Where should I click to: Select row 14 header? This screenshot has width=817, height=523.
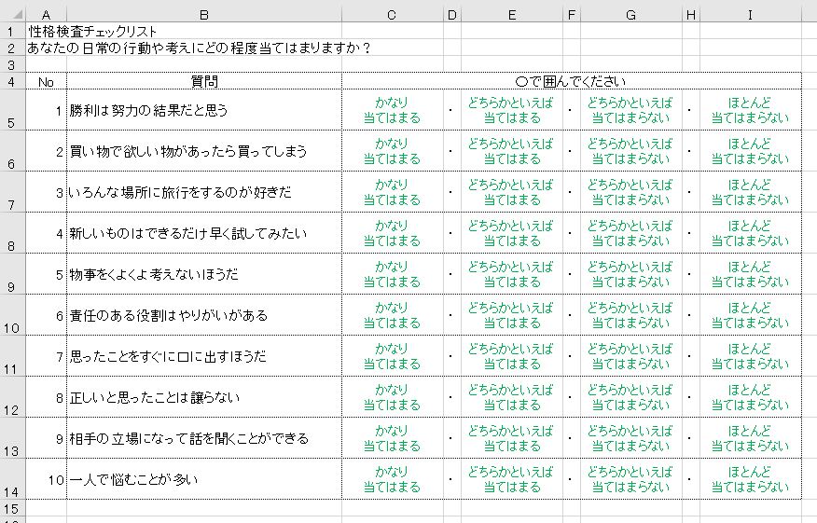(12, 479)
